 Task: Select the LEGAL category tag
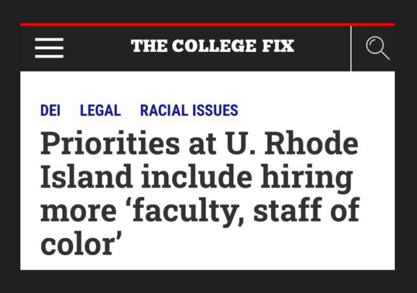tap(100, 110)
